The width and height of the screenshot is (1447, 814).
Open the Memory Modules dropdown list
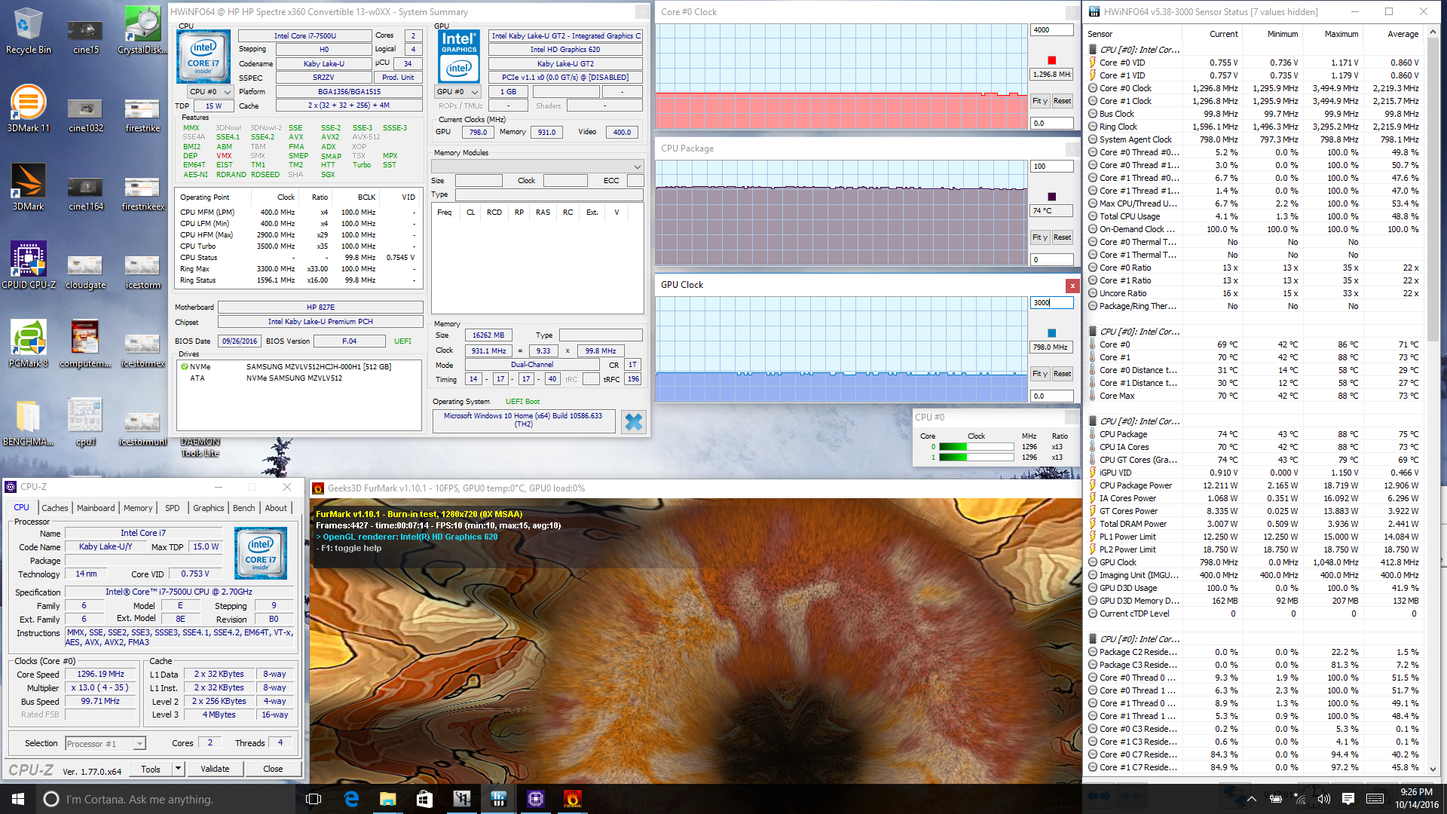[x=637, y=167]
